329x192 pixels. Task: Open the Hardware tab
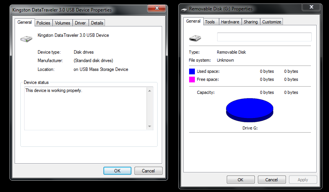point(230,22)
